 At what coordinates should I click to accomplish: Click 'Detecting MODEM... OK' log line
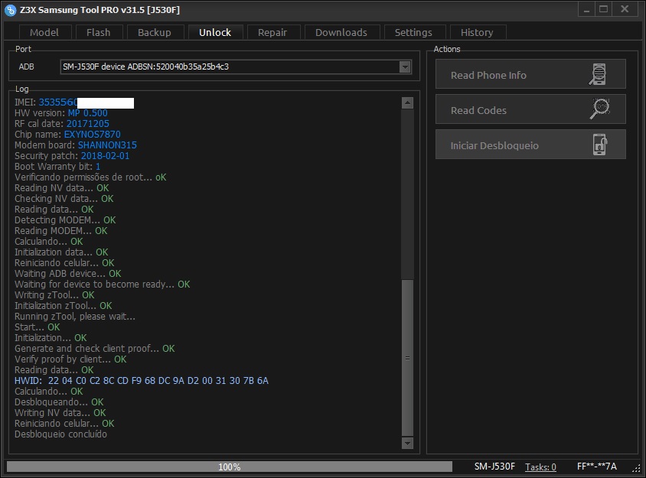point(65,219)
